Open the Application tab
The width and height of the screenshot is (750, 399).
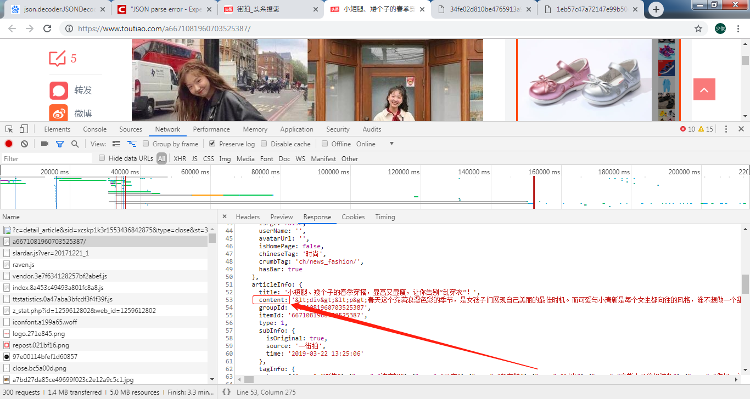(x=296, y=129)
